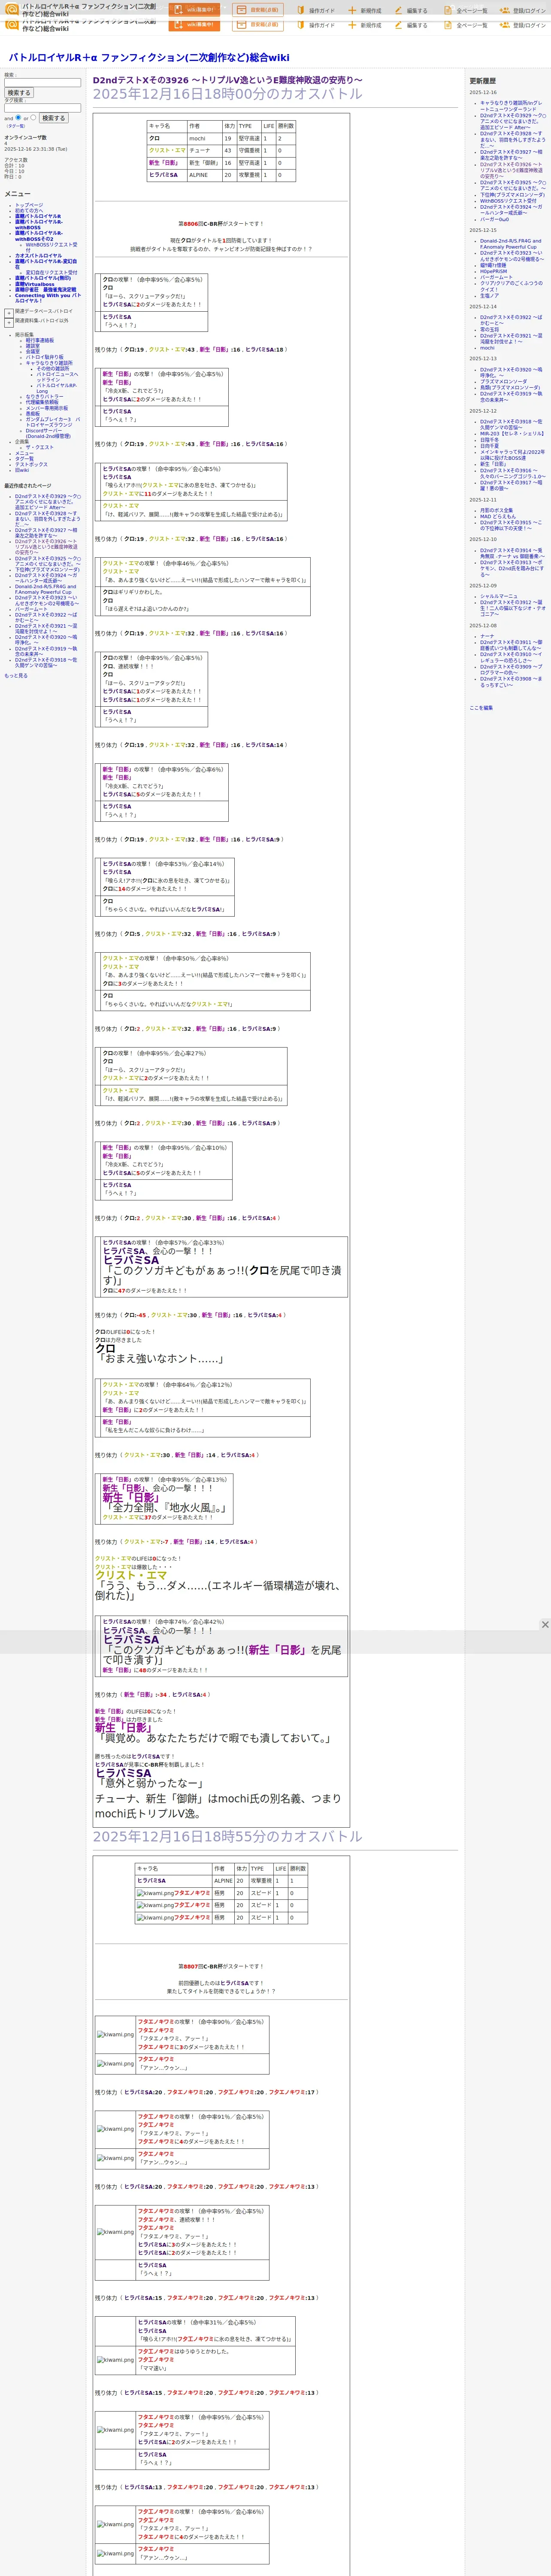Select the 'and' radio option for tag search
551x2576 pixels.
(18, 118)
